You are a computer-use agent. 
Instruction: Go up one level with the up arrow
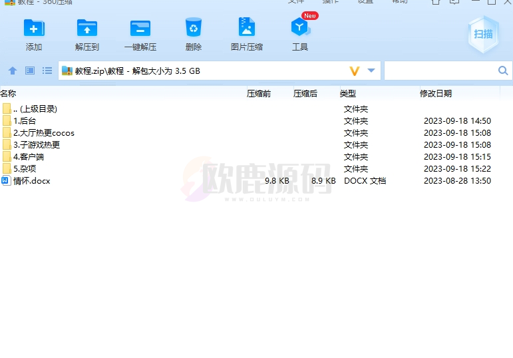[13, 71]
